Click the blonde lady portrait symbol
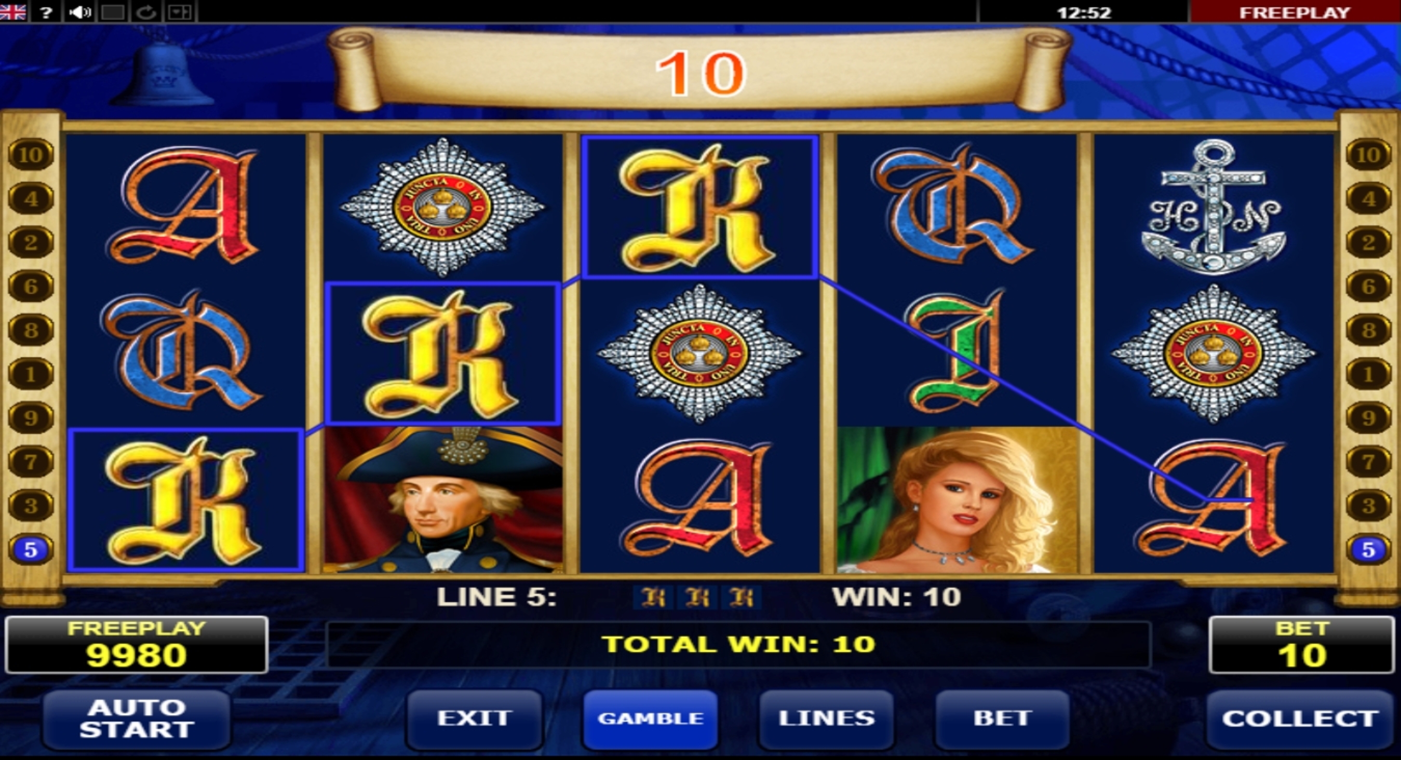1401x760 pixels. 957,499
